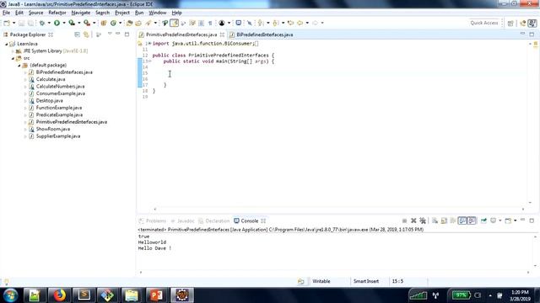
Task: Open the Source menu
Action: pyautogui.click(x=35, y=13)
